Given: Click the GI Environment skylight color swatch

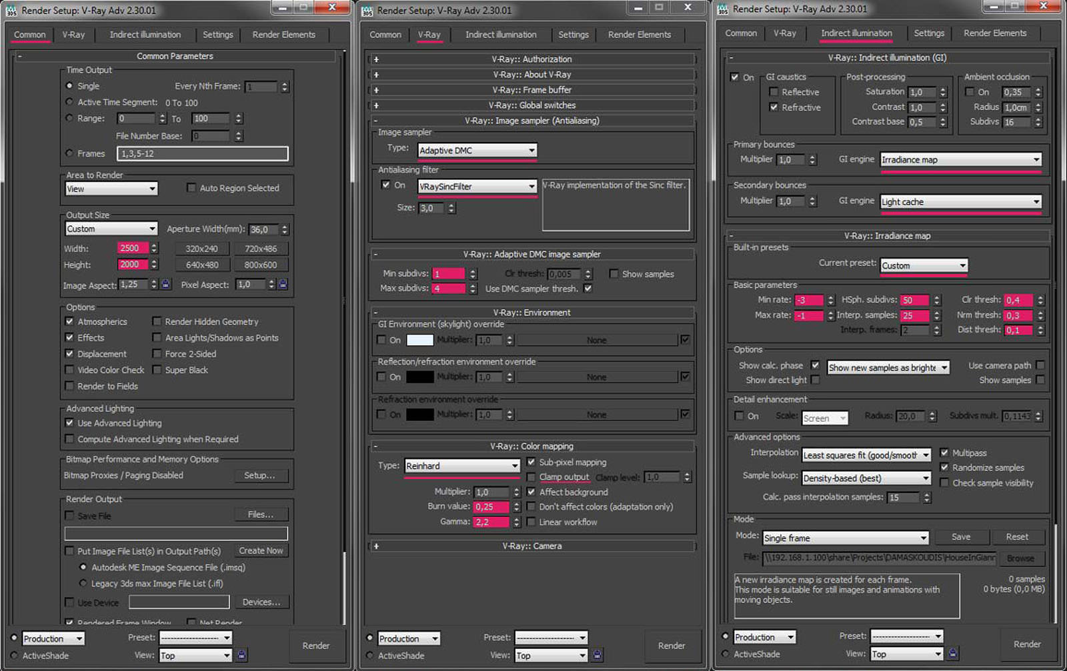Looking at the screenshot, I should (420, 340).
